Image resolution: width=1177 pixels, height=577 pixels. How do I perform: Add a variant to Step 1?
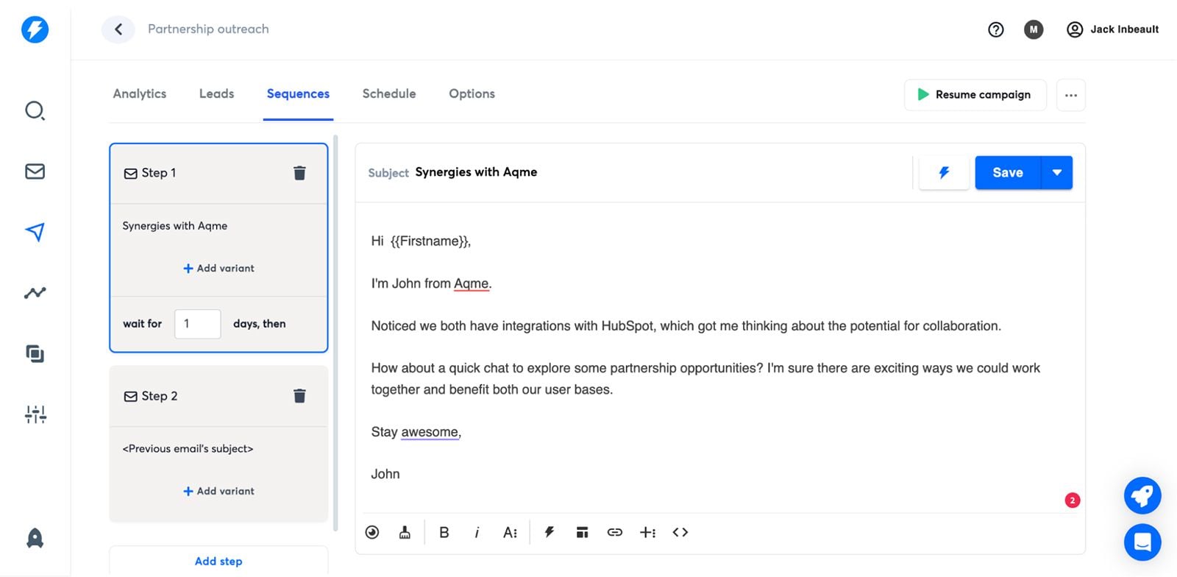point(218,269)
